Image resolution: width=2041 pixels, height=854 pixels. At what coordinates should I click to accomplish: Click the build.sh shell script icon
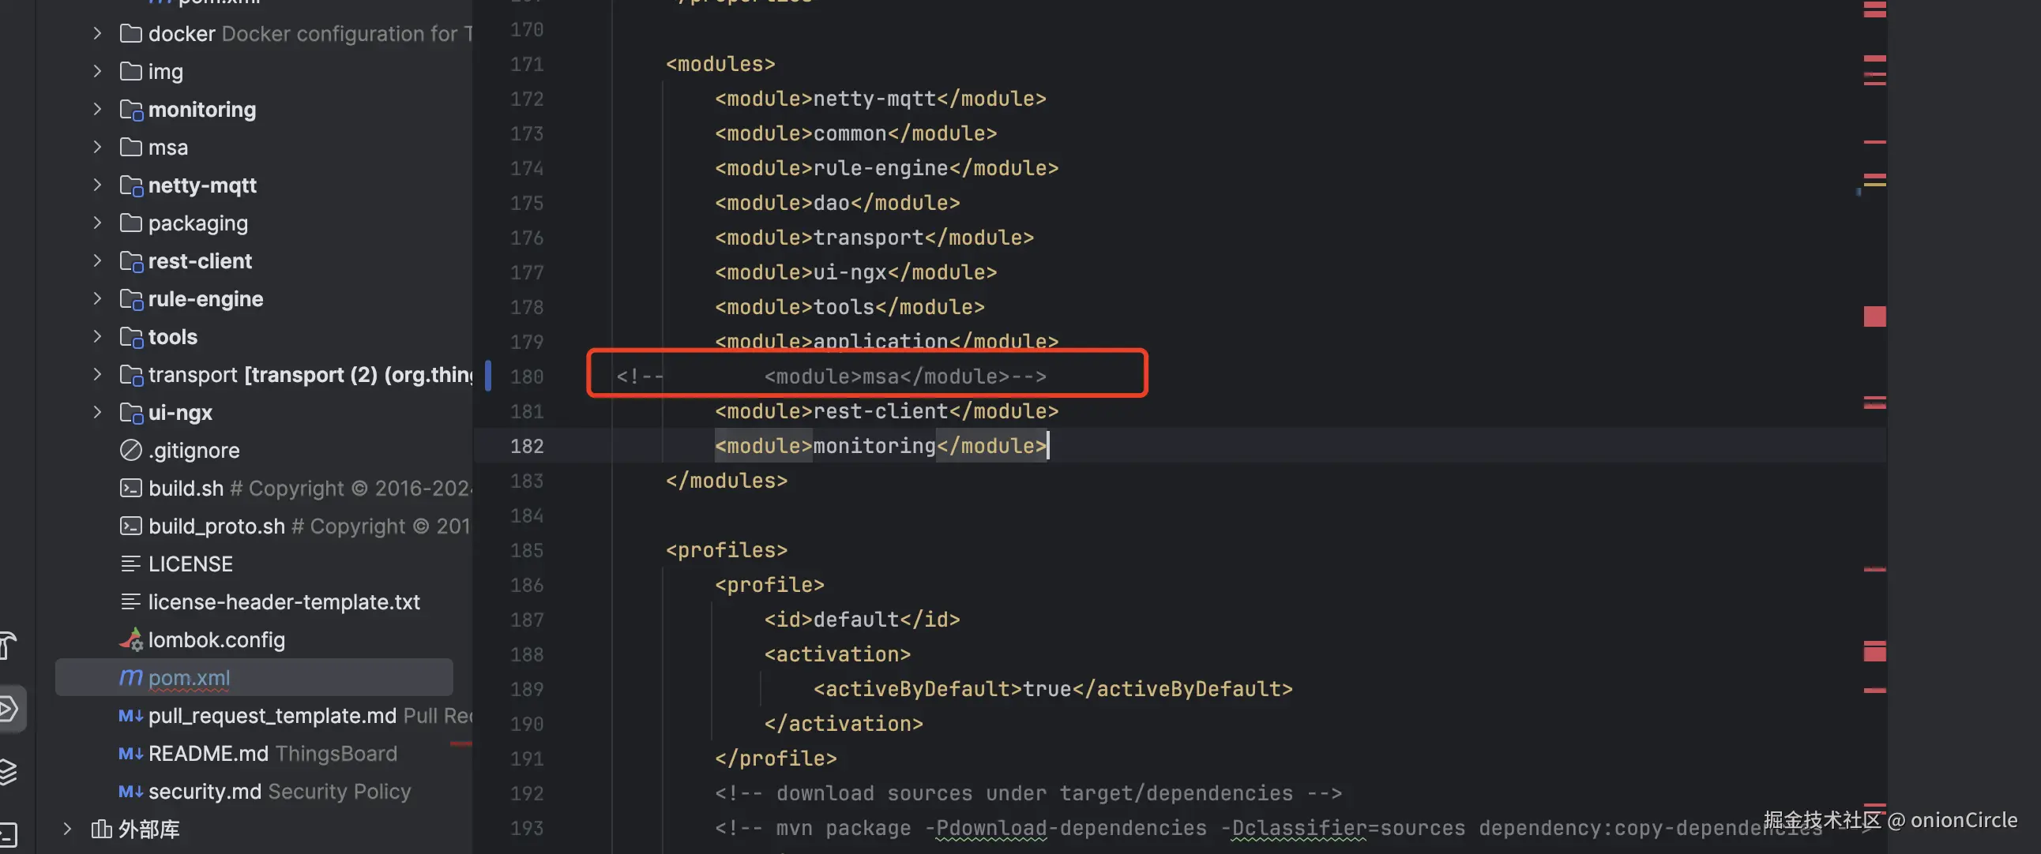pyautogui.click(x=131, y=489)
